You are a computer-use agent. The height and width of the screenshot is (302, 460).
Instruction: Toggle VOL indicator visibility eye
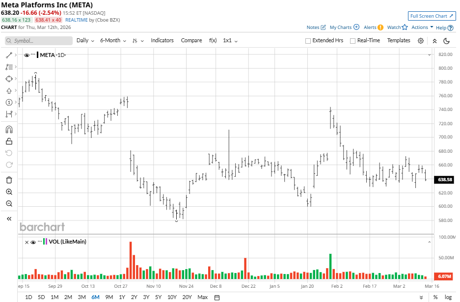tap(33, 242)
